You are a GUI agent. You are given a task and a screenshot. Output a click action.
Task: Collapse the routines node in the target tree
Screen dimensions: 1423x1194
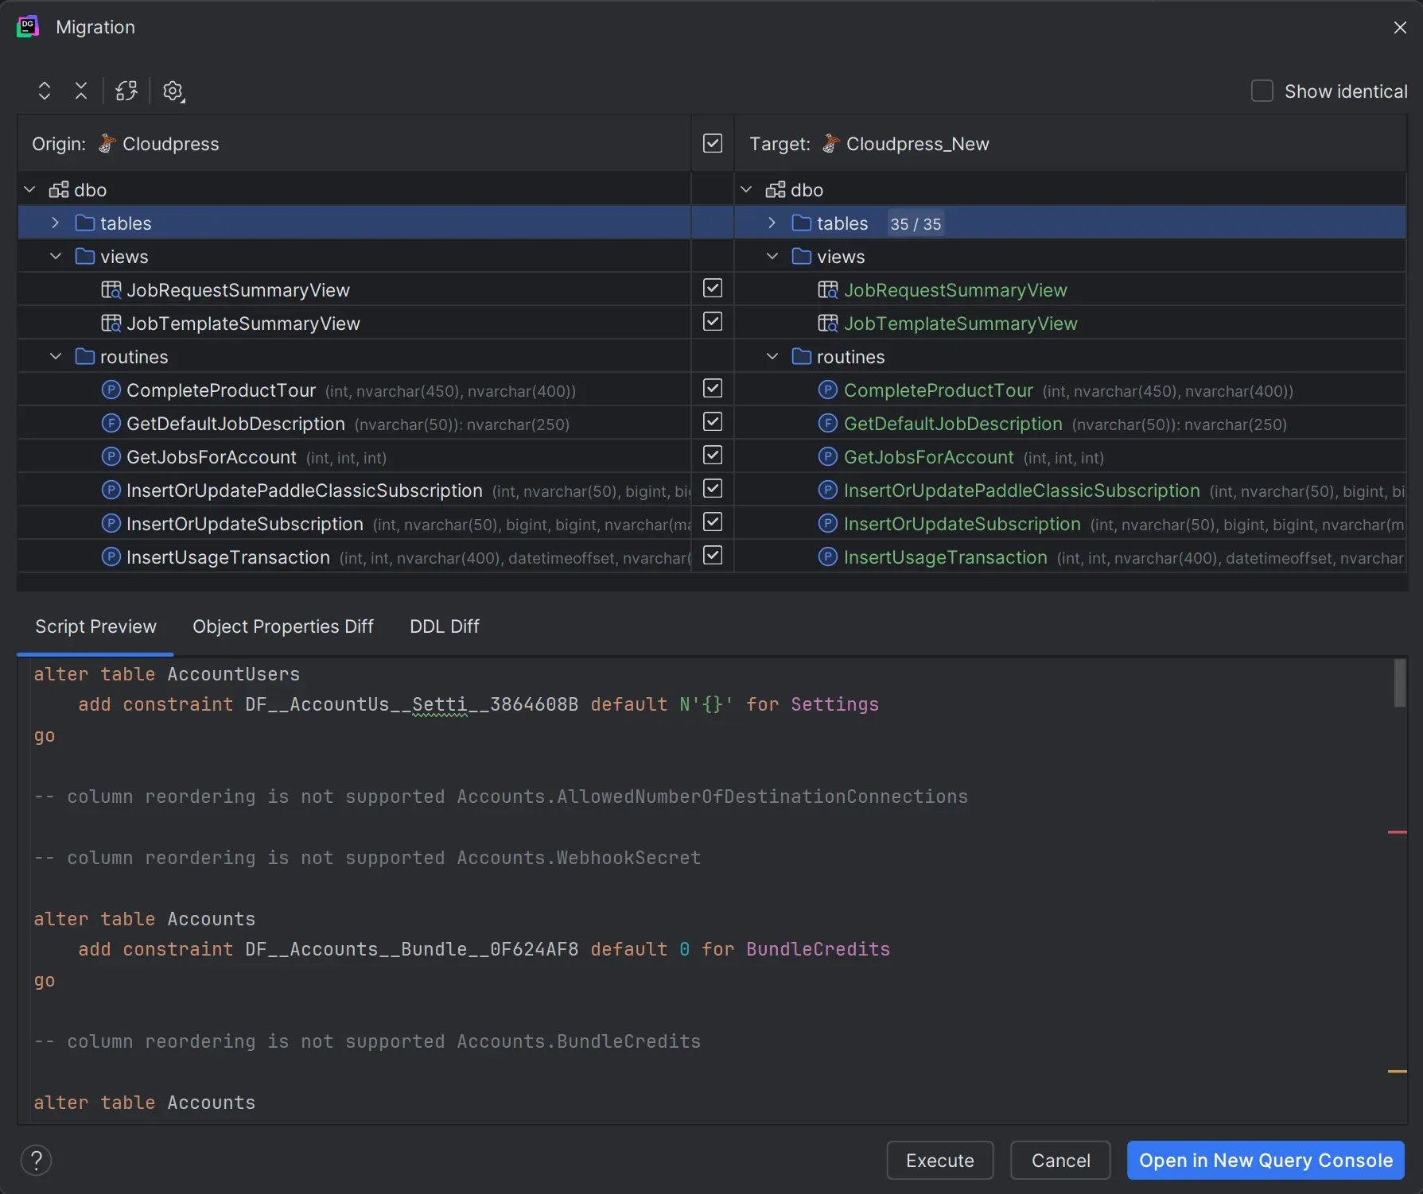click(771, 356)
